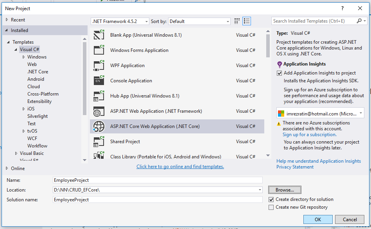
Task: Click the Windows Forms Application template icon
Action: [x=99, y=50]
